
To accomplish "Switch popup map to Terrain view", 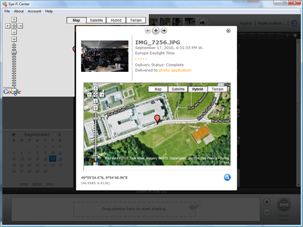I will [x=217, y=89].
